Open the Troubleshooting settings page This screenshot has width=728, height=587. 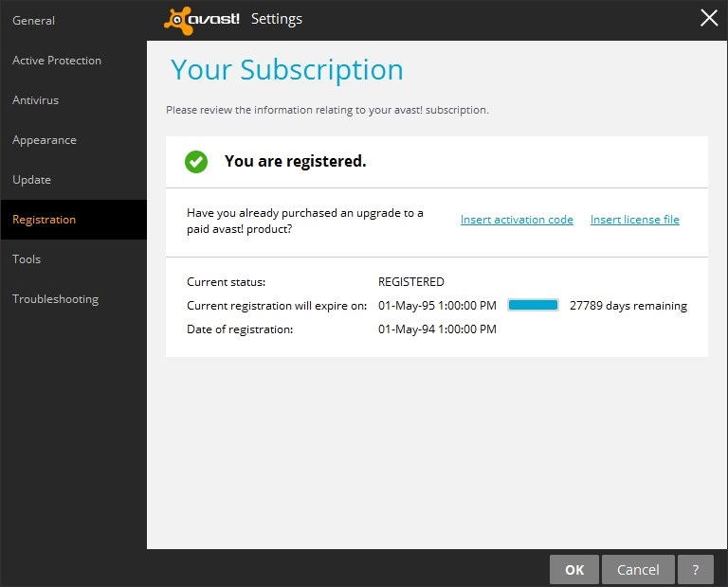(55, 299)
